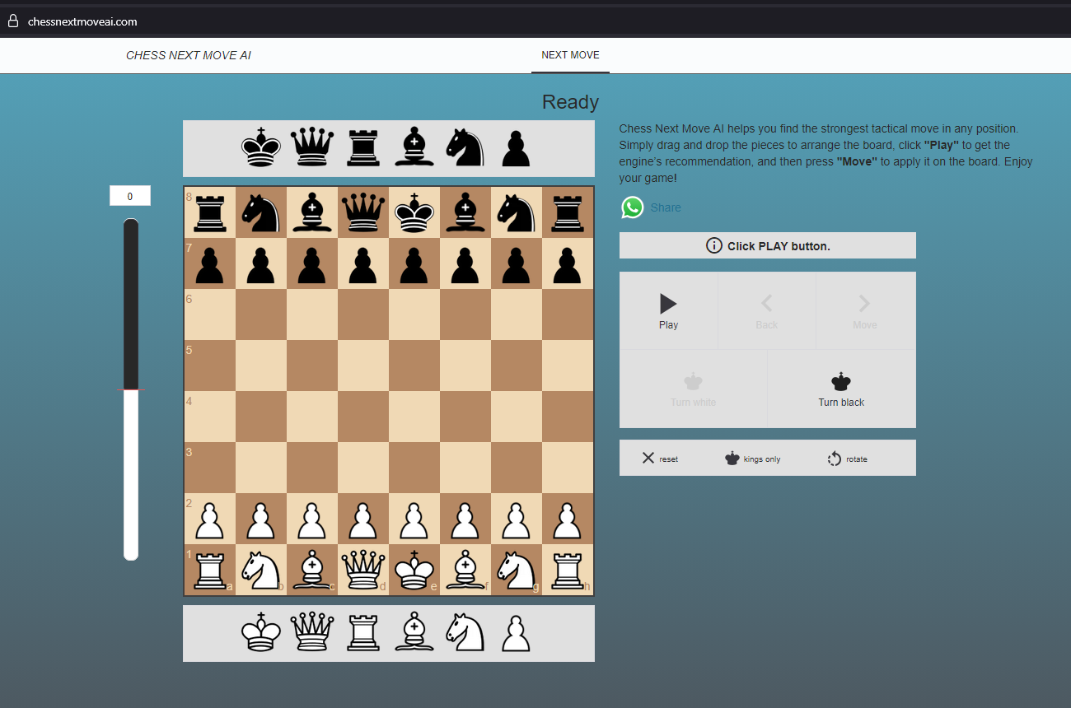Select the black queen from the top piece palette
The width and height of the screenshot is (1071, 708).
312,148
